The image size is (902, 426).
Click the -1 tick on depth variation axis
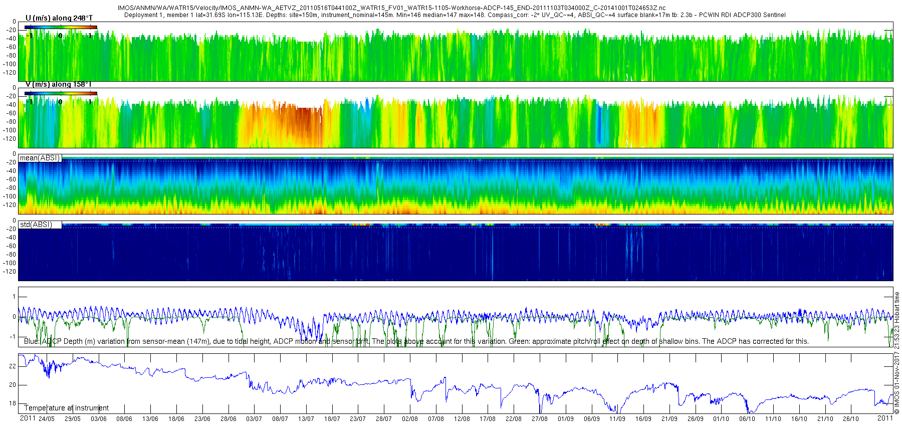coord(13,337)
